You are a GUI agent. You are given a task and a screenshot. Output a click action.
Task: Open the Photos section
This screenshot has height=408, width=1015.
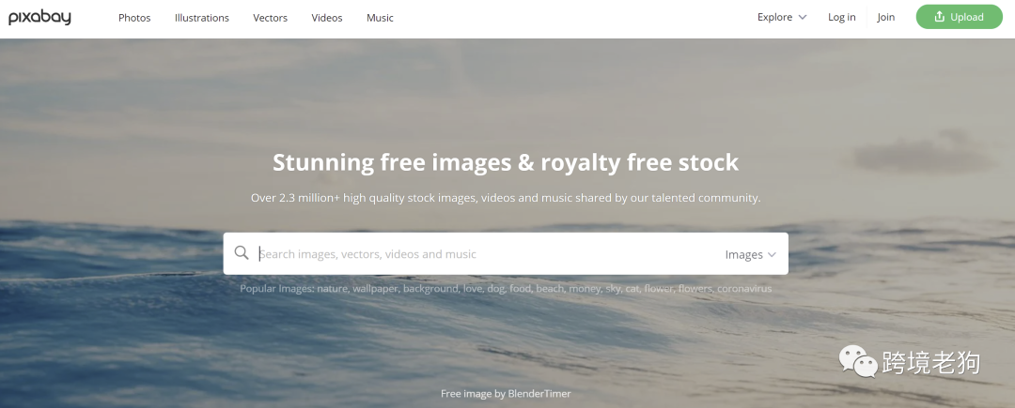[x=134, y=18]
